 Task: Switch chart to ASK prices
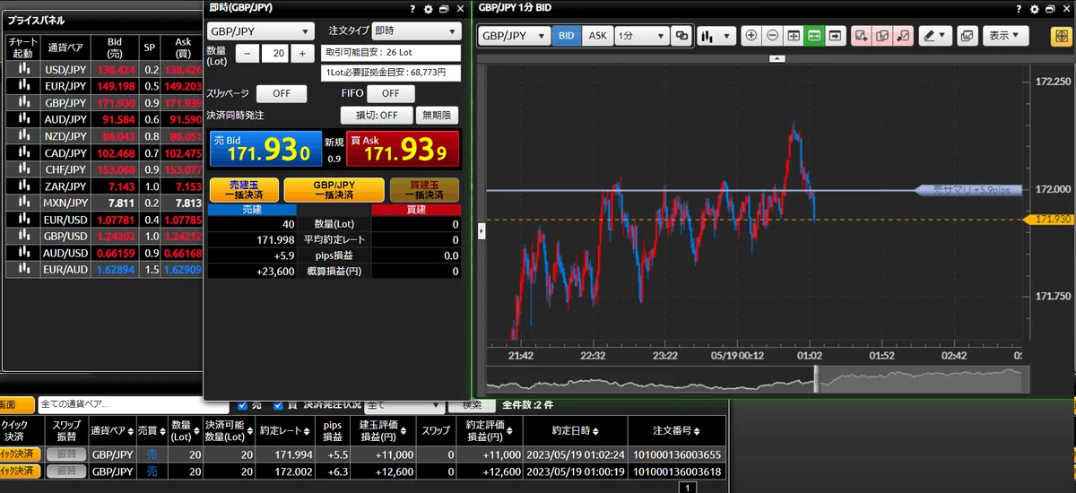(596, 37)
